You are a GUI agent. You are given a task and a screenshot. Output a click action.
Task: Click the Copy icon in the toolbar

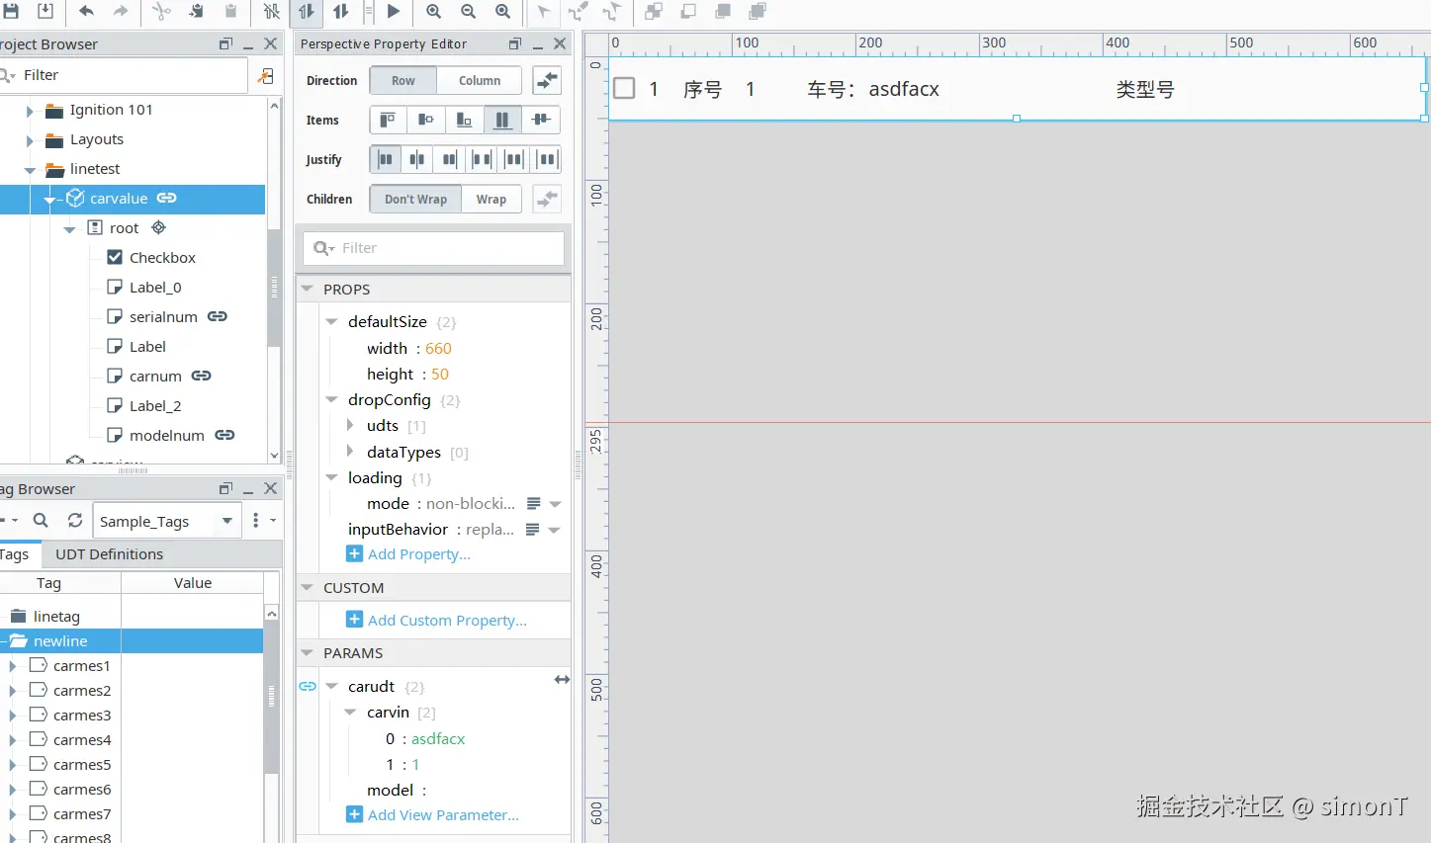coord(196,11)
